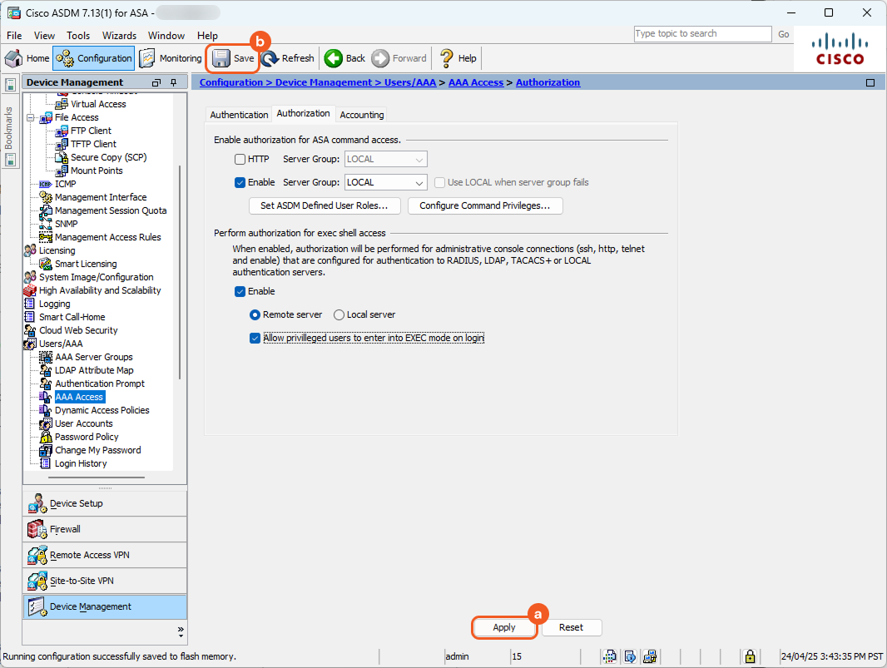Expand more navigation sections chevron
Image resolution: width=887 pixels, height=668 pixels.
pyautogui.click(x=181, y=630)
